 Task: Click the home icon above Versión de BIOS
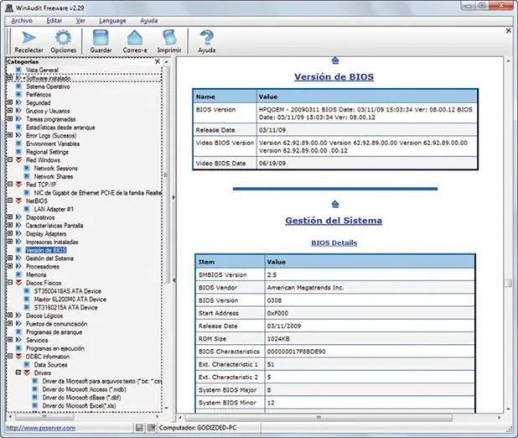pos(335,60)
